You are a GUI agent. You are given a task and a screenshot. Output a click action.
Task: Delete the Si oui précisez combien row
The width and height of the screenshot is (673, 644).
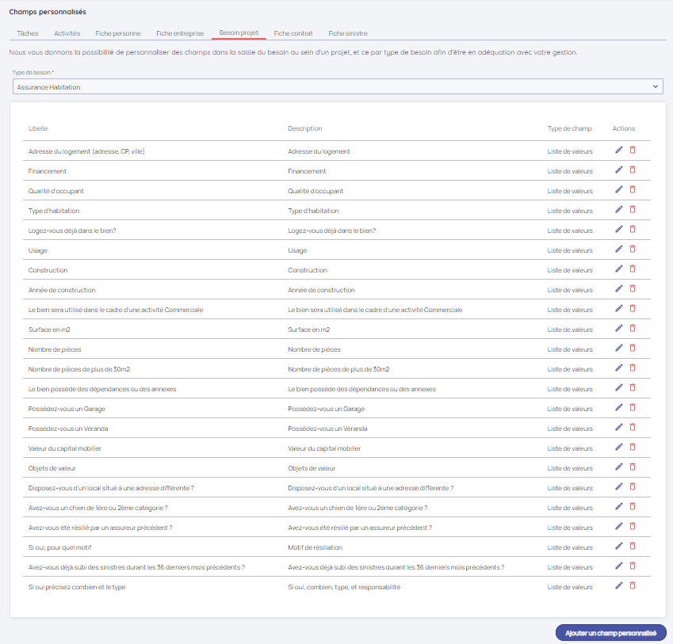coord(633,586)
